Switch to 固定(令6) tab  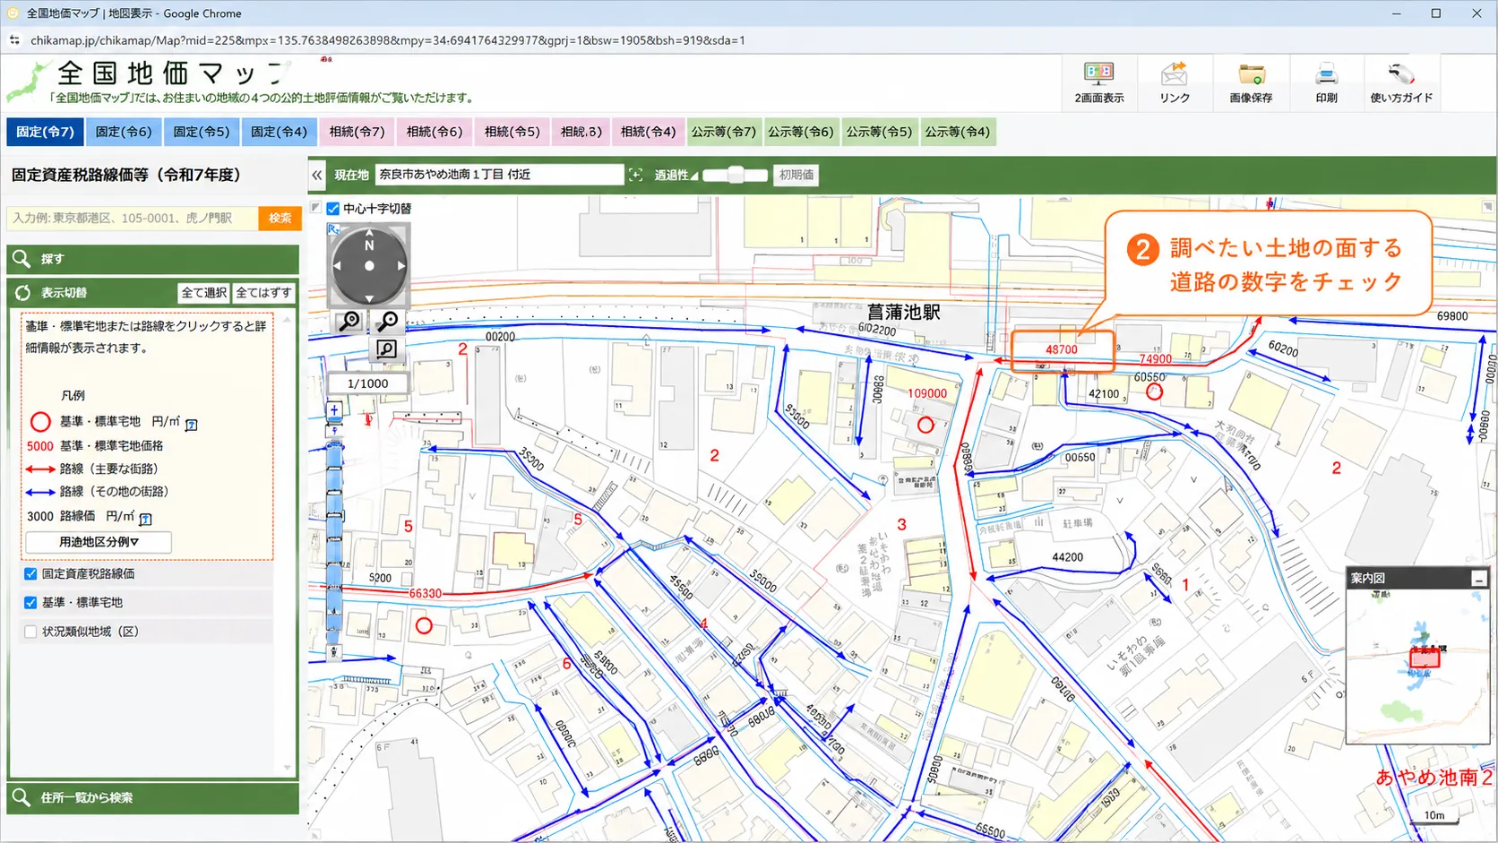point(124,132)
